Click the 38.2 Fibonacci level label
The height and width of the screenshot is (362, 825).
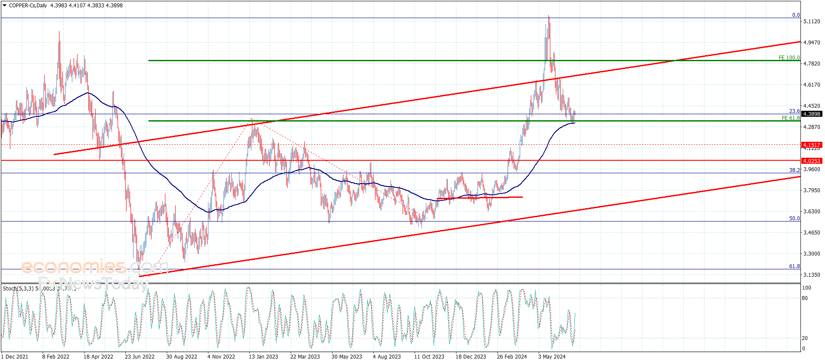(794, 170)
